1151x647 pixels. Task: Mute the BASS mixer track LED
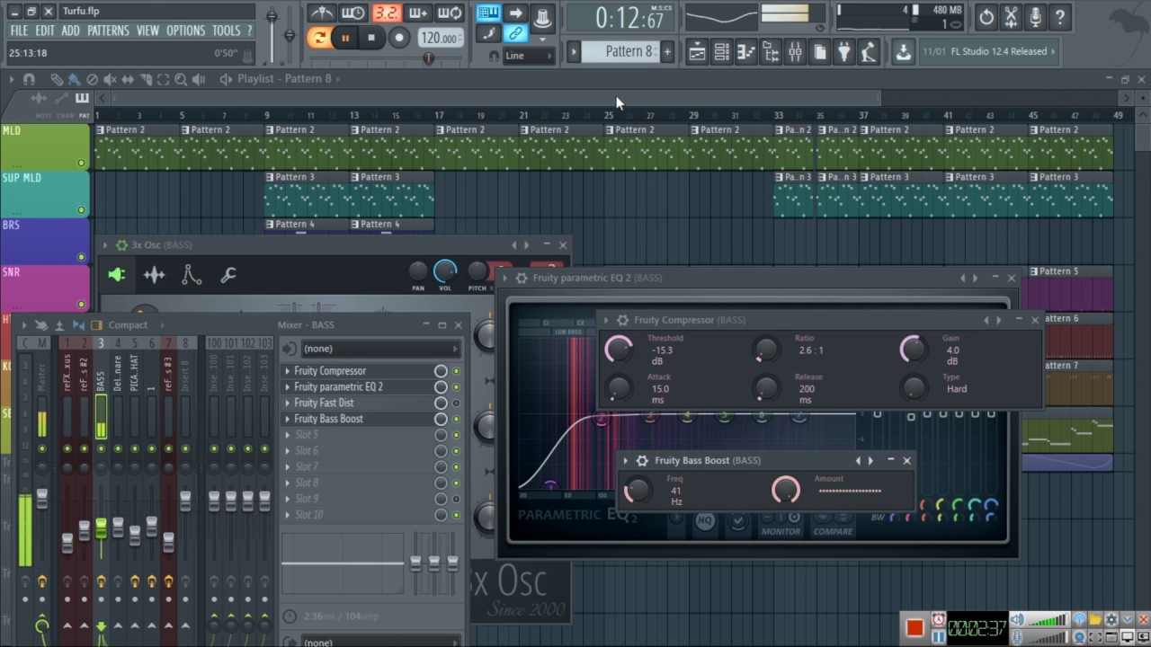point(101,448)
